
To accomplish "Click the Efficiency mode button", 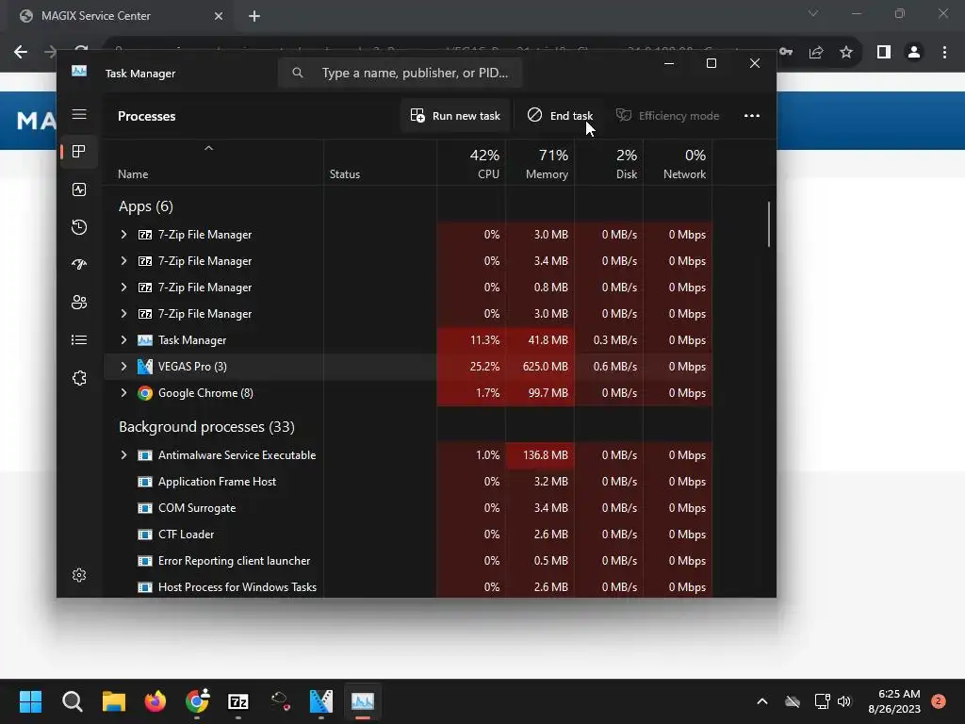I will (668, 116).
